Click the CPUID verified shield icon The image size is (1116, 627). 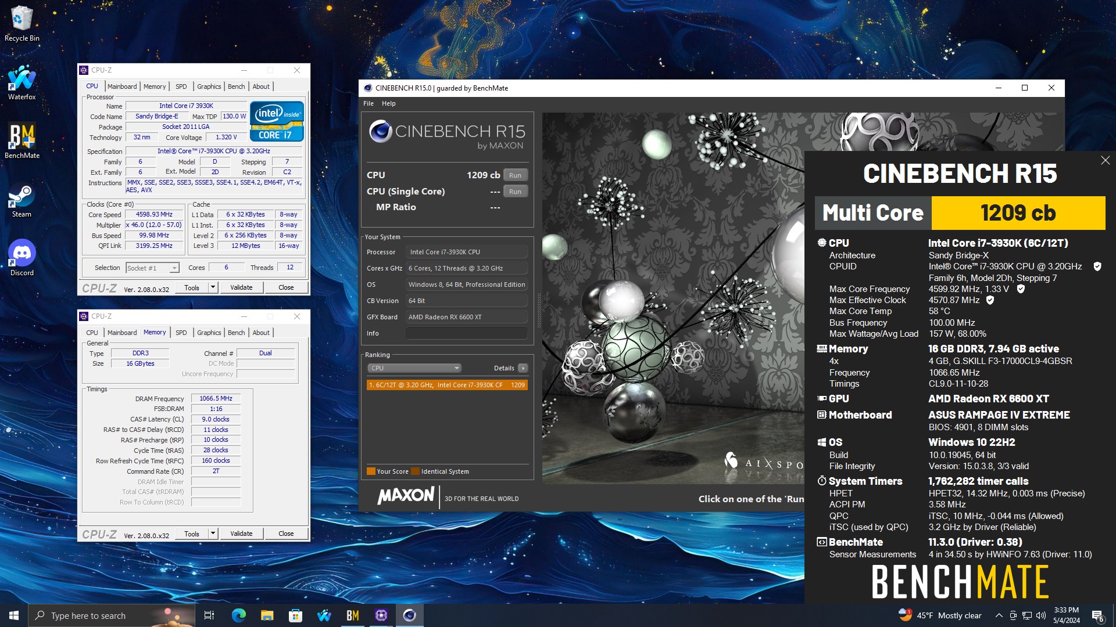pos(1097,266)
